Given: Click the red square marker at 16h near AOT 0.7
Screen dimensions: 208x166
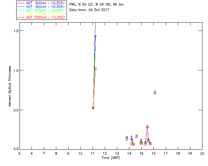Looking at the screenshot, I should pos(155,93).
